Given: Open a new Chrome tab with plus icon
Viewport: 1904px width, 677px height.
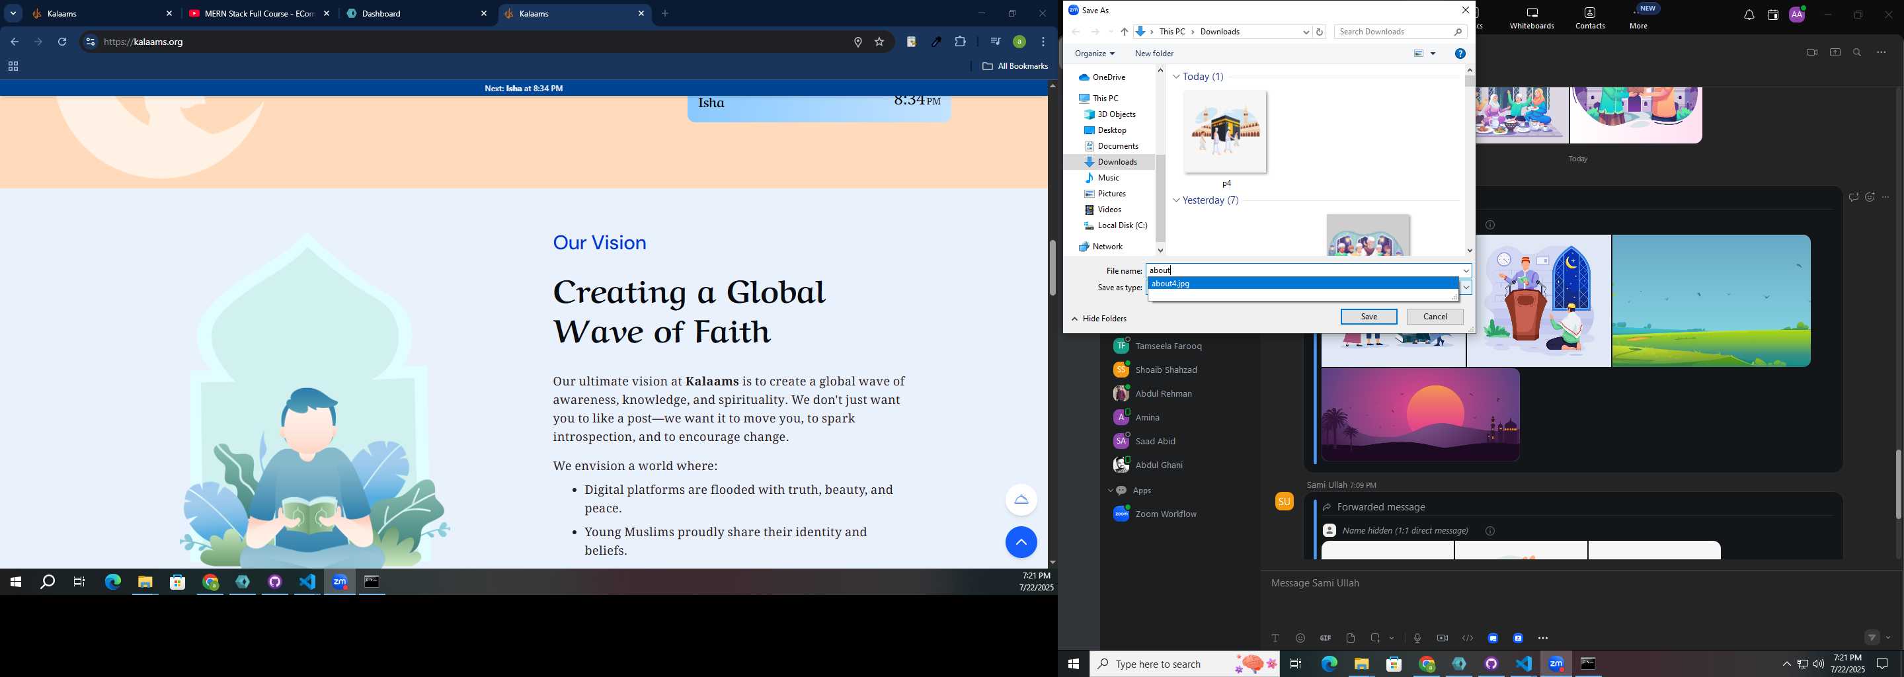Looking at the screenshot, I should [665, 13].
